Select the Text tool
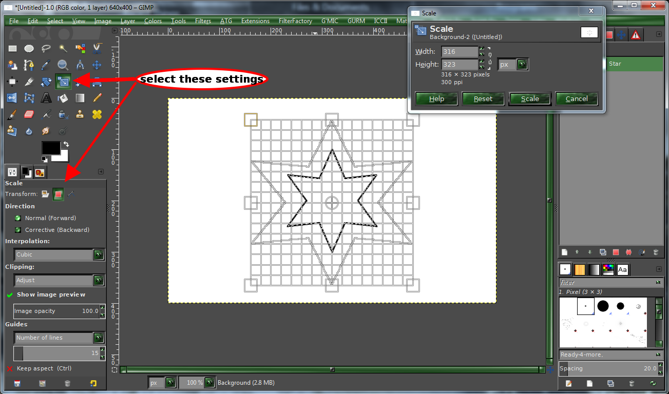The width and height of the screenshot is (669, 394). (46, 97)
